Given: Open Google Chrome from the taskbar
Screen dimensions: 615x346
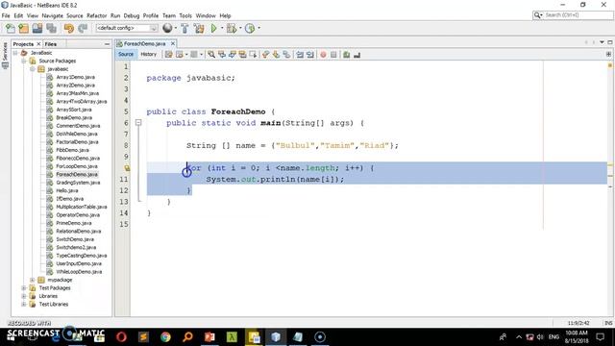Looking at the screenshot, I should pyautogui.click(x=165, y=337).
